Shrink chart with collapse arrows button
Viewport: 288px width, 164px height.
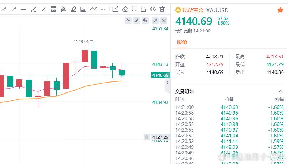point(155,21)
